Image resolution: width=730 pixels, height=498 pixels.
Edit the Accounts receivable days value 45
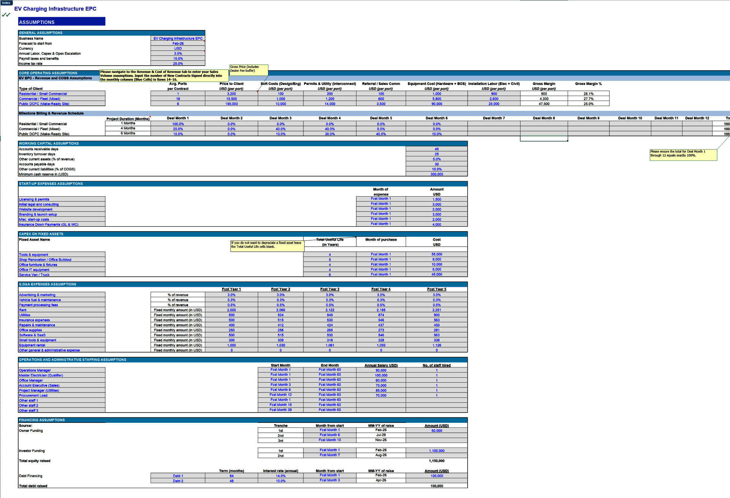[x=436, y=149]
